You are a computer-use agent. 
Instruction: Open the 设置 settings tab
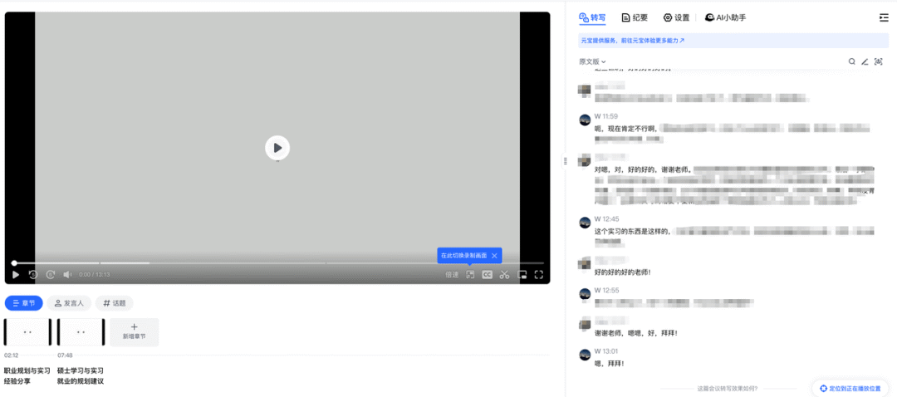(676, 17)
